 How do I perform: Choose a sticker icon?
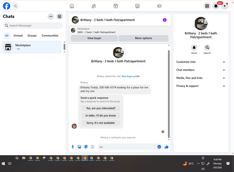pyautogui.click(x=86, y=147)
